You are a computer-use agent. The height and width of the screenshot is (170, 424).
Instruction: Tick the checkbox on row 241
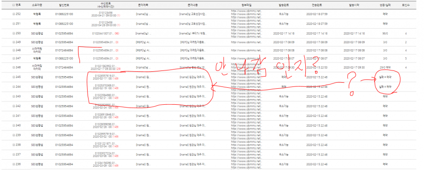coord(14,116)
